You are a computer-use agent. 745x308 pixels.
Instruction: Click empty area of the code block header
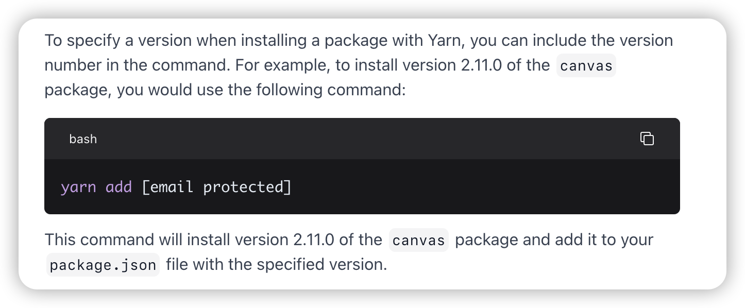click(361, 139)
